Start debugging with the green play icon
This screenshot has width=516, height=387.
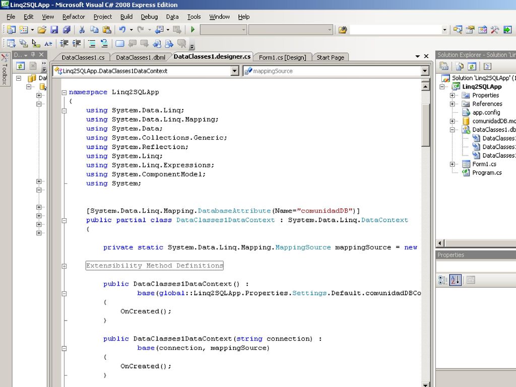coord(193,30)
